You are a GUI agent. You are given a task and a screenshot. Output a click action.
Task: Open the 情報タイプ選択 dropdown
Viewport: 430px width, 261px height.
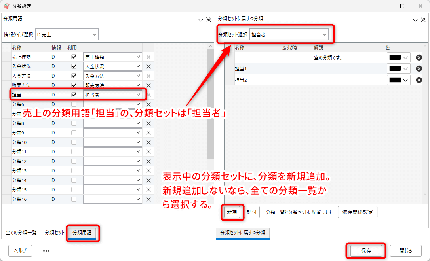click(67, 35)
